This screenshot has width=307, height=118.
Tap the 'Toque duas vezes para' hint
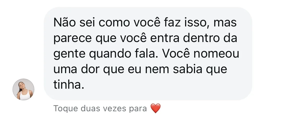100,108
